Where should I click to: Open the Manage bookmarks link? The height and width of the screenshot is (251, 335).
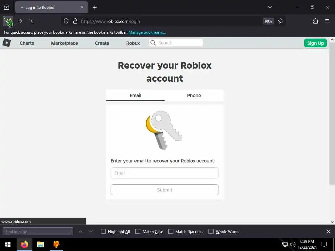(x=147, y=32)
